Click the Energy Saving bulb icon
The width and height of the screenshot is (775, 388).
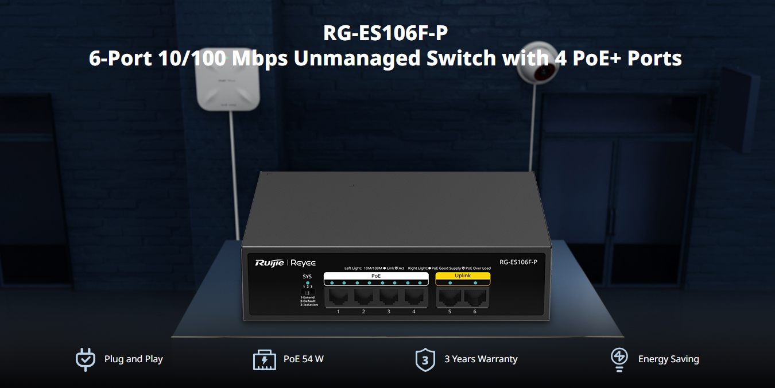(x=619, y=360)
